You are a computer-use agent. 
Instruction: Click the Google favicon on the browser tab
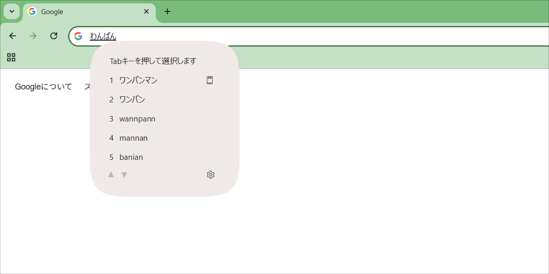click(x=32, y=11)
